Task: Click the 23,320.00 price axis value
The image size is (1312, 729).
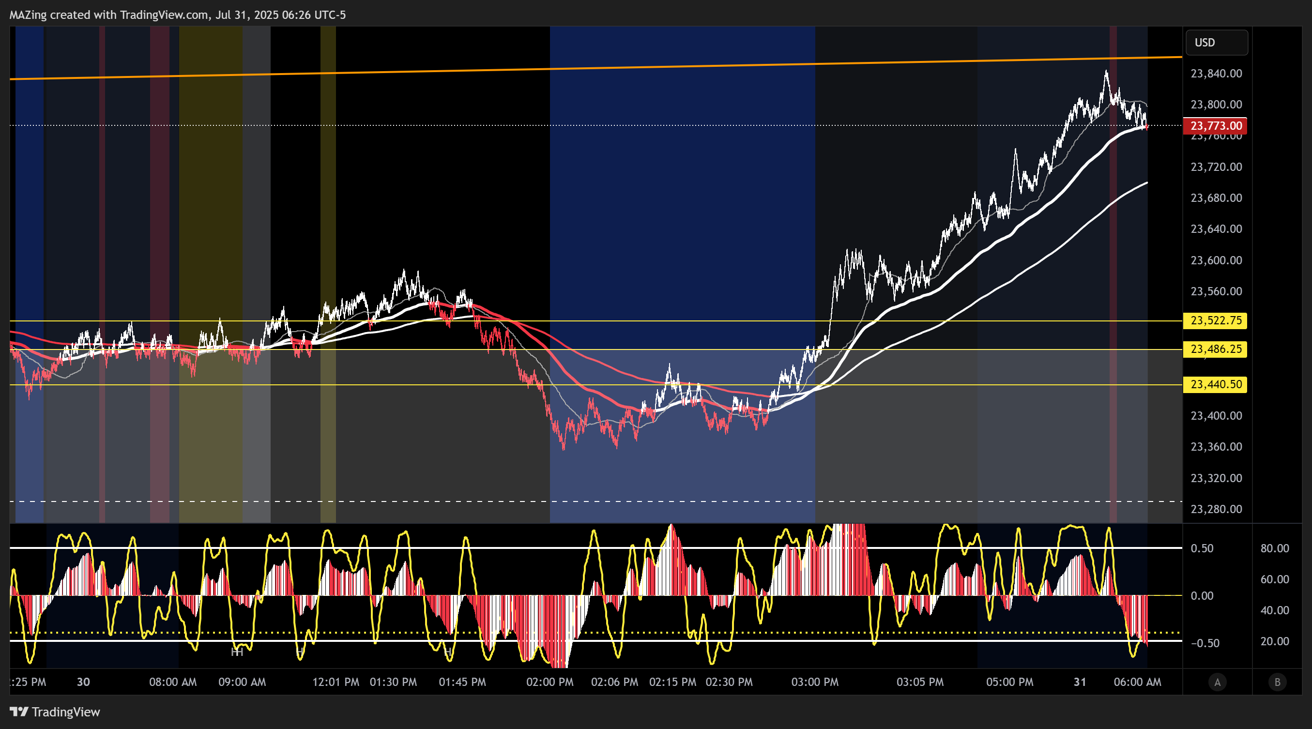Action: (1216, 478)
